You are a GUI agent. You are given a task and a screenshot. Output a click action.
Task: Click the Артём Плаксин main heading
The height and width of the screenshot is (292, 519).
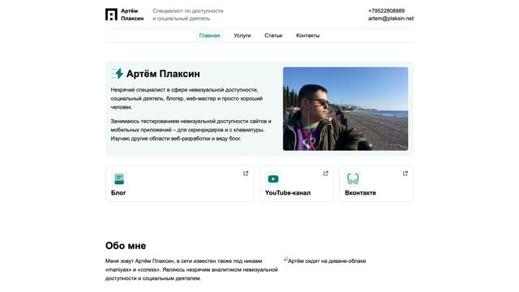point(163,74)
